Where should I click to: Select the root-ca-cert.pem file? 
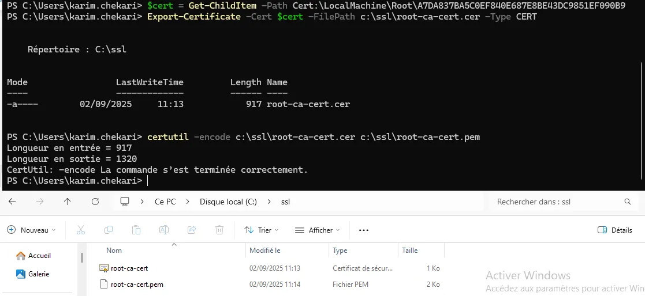(137, 284)
